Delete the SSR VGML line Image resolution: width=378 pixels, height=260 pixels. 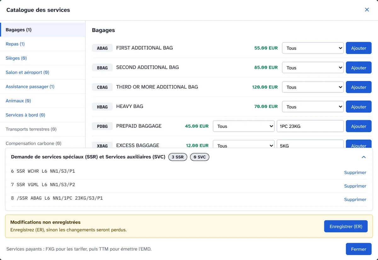[355, 186]
